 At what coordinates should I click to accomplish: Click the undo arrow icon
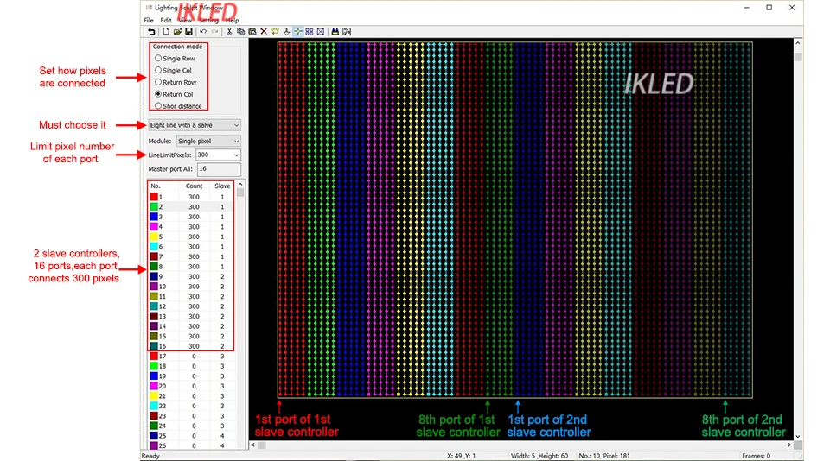coord(203,32)
